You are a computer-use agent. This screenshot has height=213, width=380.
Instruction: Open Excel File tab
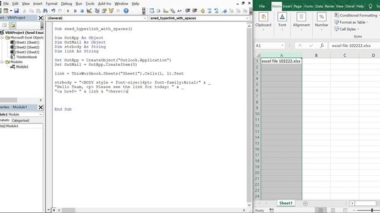pos(262,7)
